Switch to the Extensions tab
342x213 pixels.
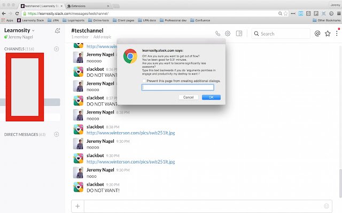[x=87, y=6]
